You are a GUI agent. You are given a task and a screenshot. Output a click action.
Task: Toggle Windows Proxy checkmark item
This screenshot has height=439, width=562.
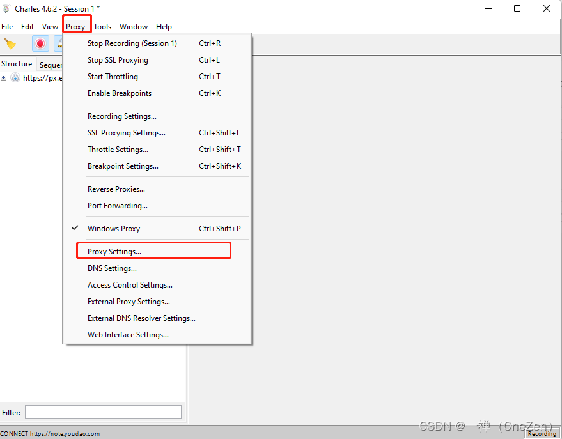click(x=157, y=229)
